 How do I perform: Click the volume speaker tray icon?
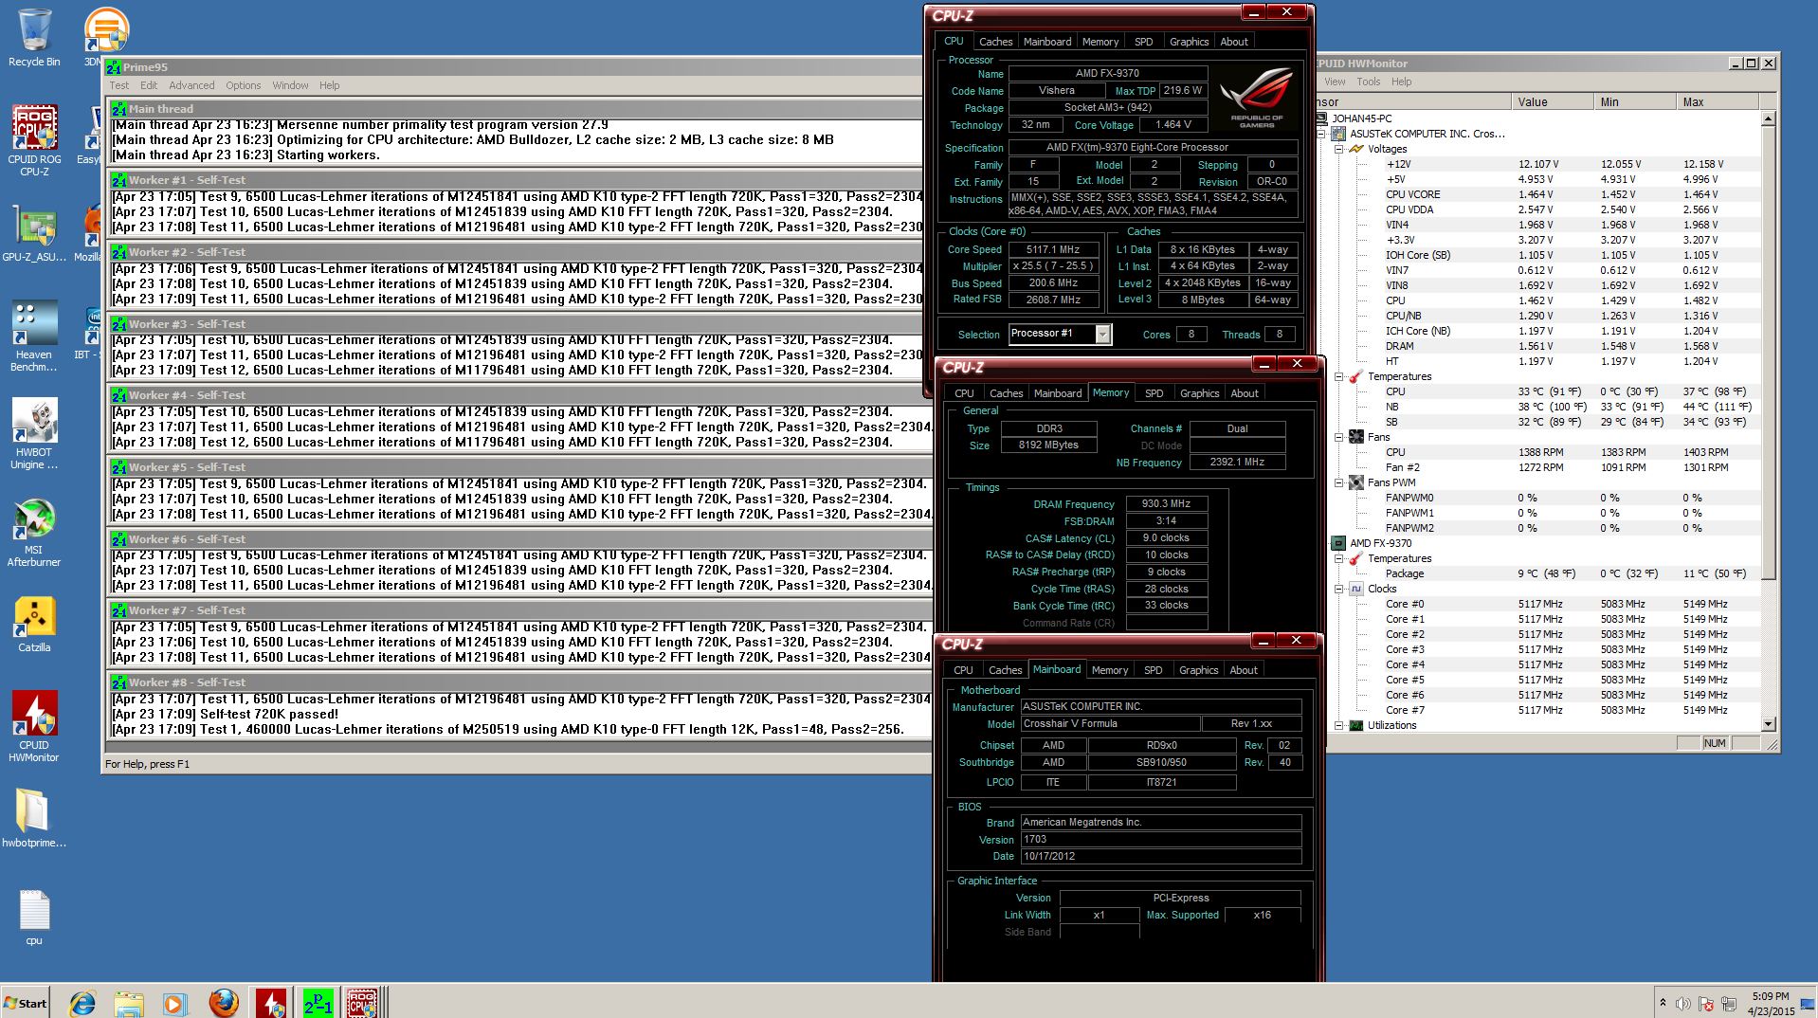pyautogui.click(x=1682, y=1004)
